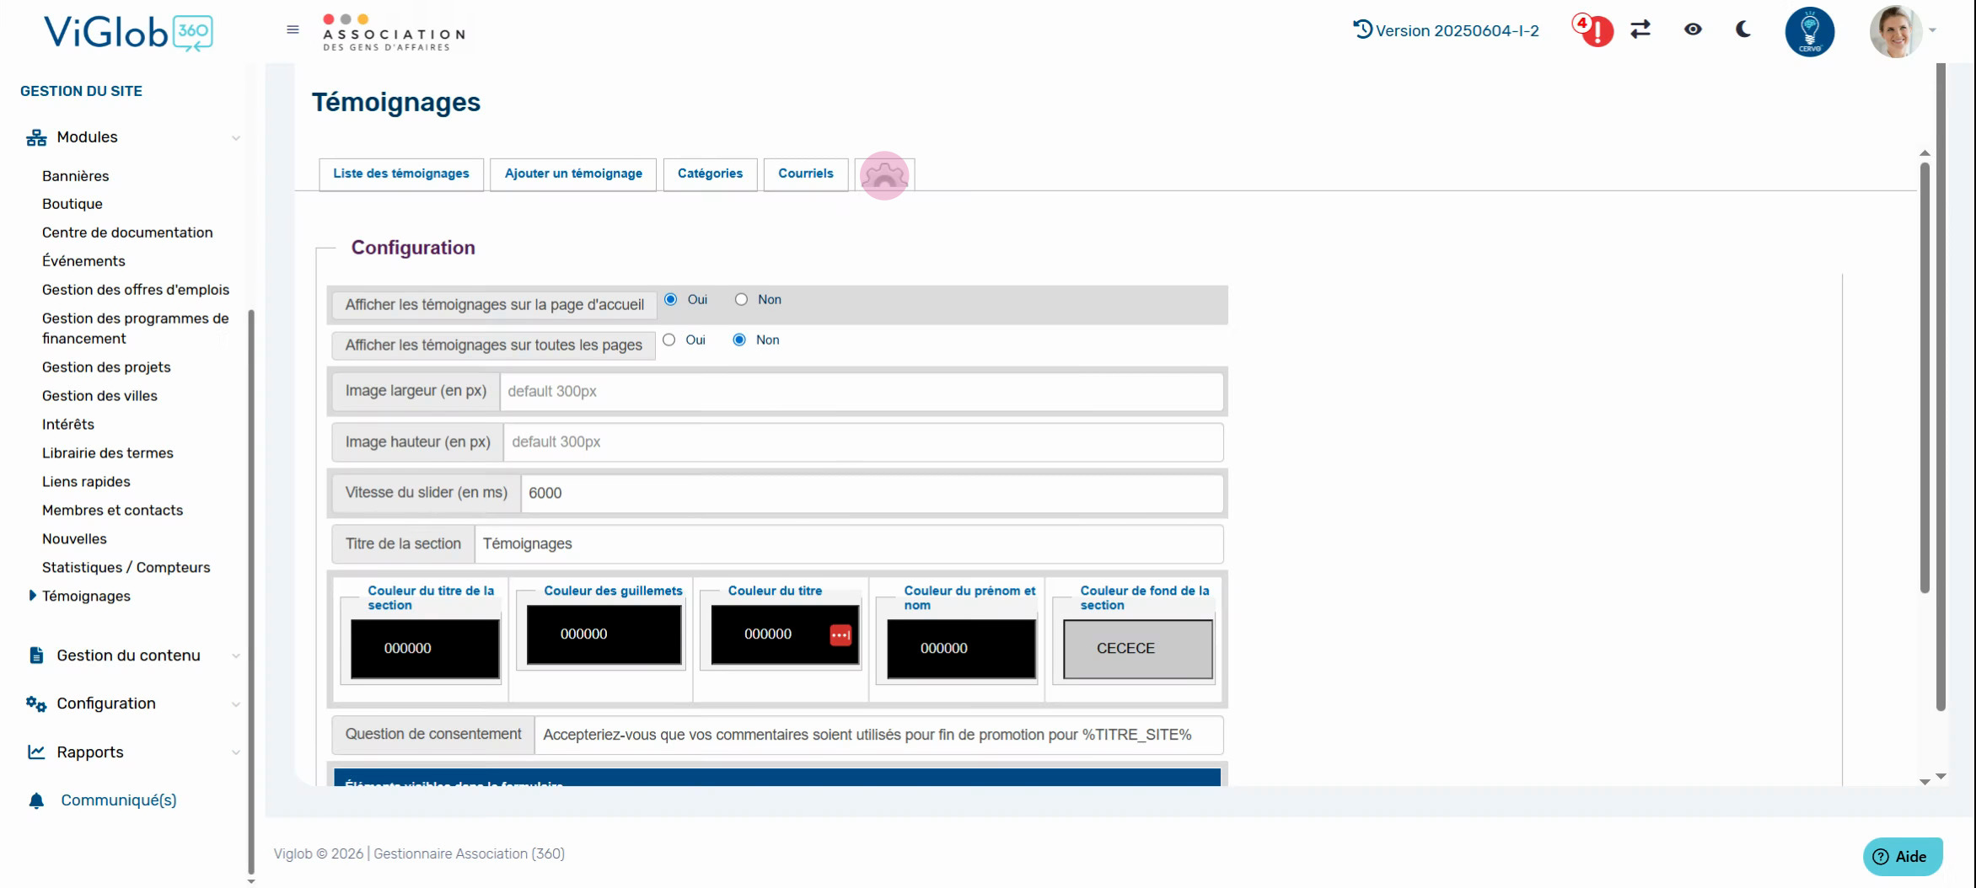
Task: Pick Couleur de fond de la section swatch
Action: tap(1138, 649)
